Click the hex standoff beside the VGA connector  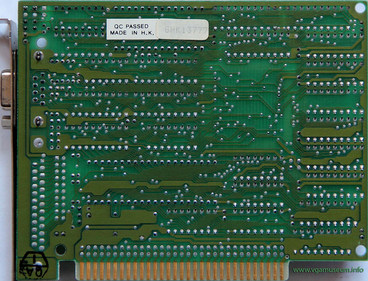point(6,122)
